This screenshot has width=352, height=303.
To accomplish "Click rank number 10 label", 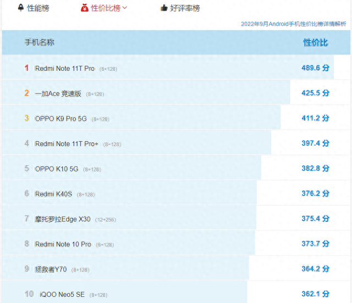I will coord(29,294).
